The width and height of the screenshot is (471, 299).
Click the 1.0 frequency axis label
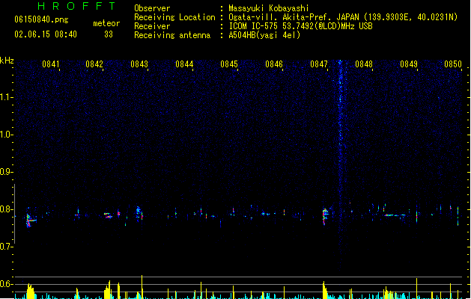tap(6, 135)
